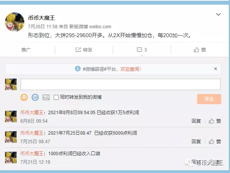Open the emoji smiley picker
The height and width of the screenshot is (173, 230).
point(24,97)
